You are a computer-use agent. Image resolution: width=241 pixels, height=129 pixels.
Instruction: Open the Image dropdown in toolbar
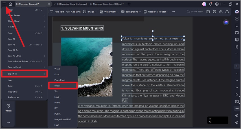pos(90,12)
